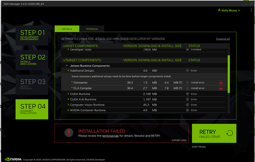Click the RETRY Failed Items button
Viewport: 255px width, 162px height.
pyautogui.click(x=214, y=133)
